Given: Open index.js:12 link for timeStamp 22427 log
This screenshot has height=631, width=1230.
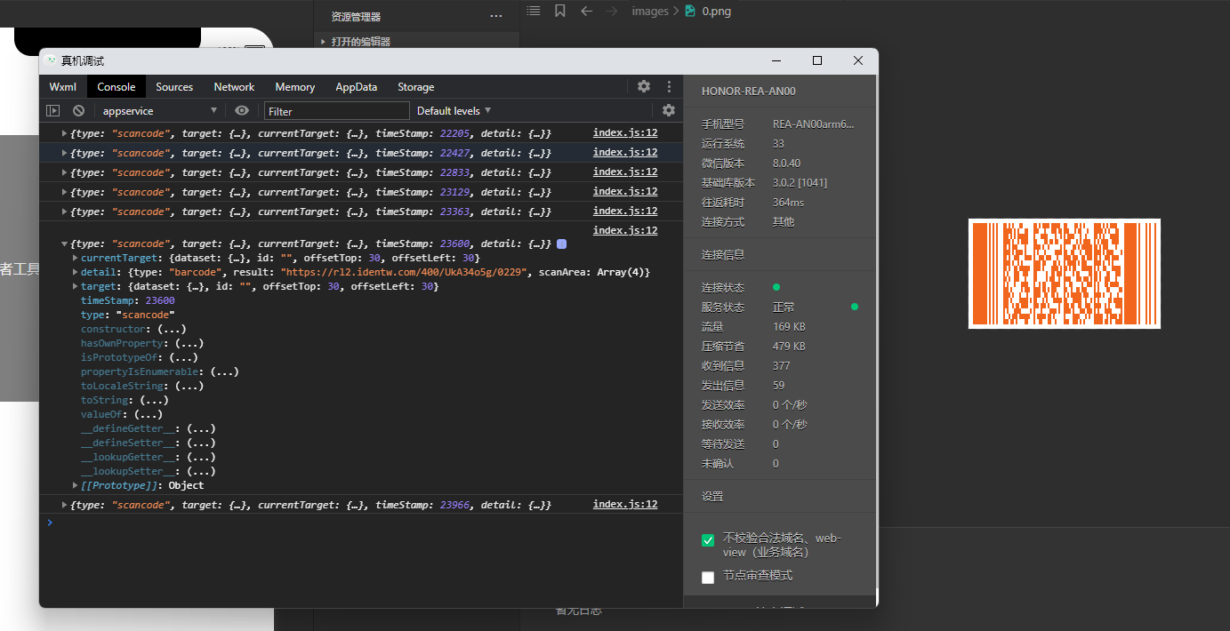Looking at the screenshot, I should pyautogui.click(x=625, y=153).
